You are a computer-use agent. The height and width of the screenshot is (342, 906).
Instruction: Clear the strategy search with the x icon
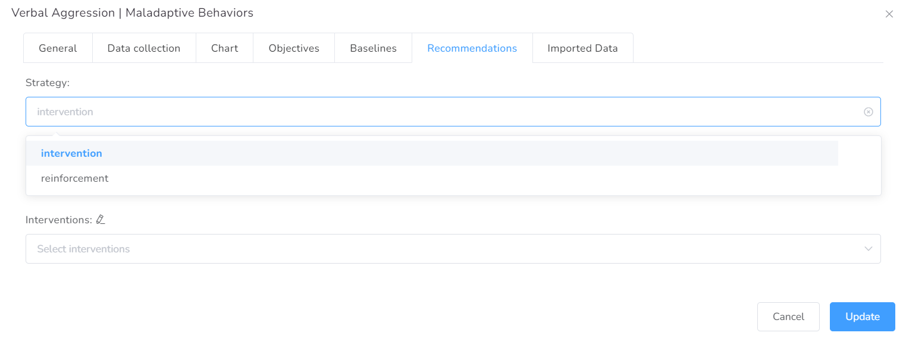pyautogui.click(x=868, y=112)
